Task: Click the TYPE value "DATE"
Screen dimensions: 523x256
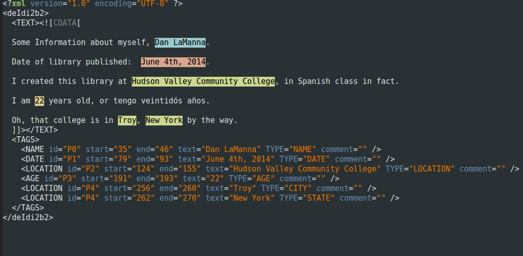Action: (316, 159)
